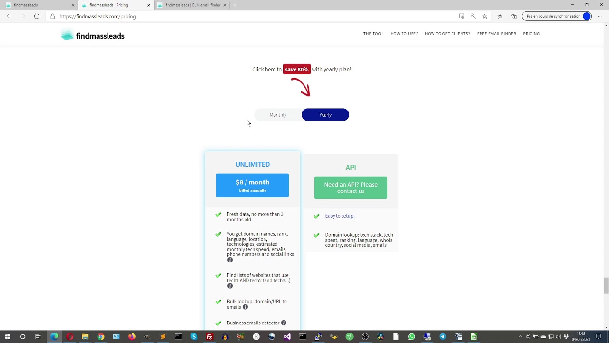
Task: Go back to previous page
Action: point(9,16)
